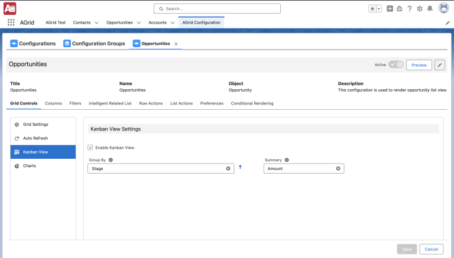454x258 pixels.
Task: Open the Columns tab
Action: coord(54,103)
